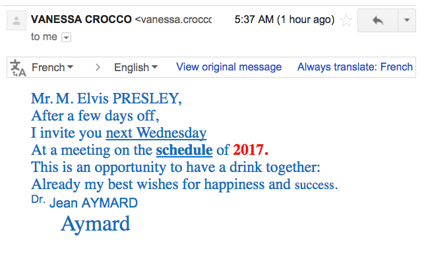Open the French source language dropdown
This screenshot has height=253, width=428.
(x=52, y=67)
